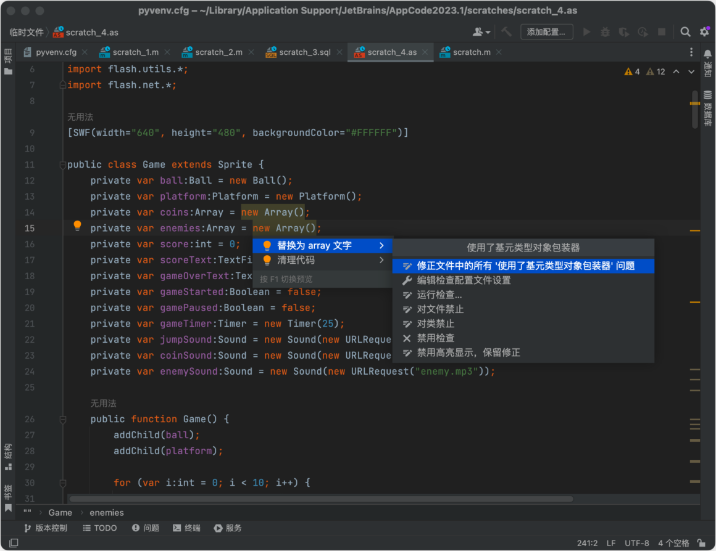Collapse the Game class fold marker

63,165
